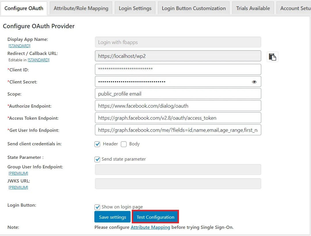The width and height of the screenshot is (311, 236).
Task: Open the Attribute Mapping link in Note
Action: pyautogui.click(x=150, y=227)
